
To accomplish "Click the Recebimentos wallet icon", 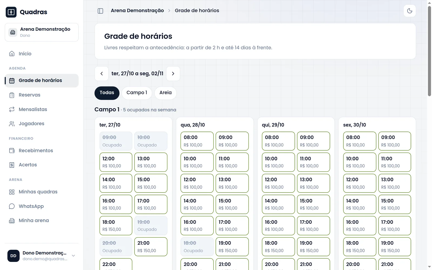I will pos(12,151).
